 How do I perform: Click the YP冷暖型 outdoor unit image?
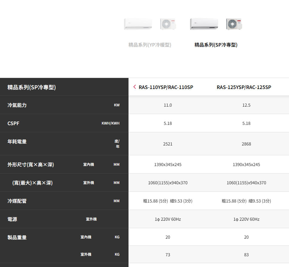[x=168, y=24]
